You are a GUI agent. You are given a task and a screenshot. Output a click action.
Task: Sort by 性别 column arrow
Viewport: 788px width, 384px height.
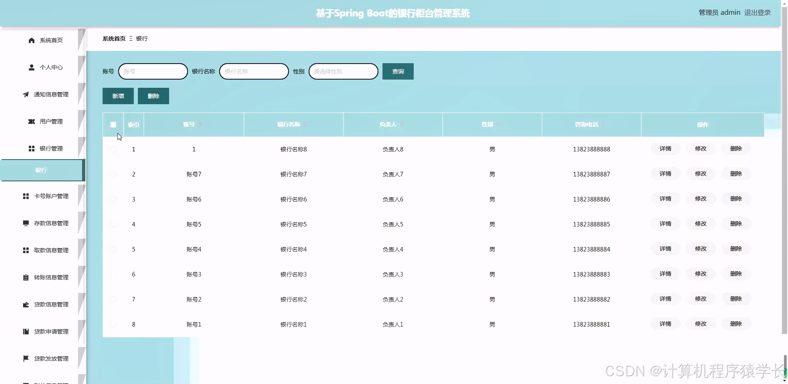[x=498, y=124]
